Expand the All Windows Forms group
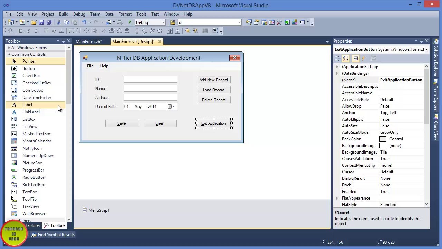This screenshot has height=249, width=442. 9,48
